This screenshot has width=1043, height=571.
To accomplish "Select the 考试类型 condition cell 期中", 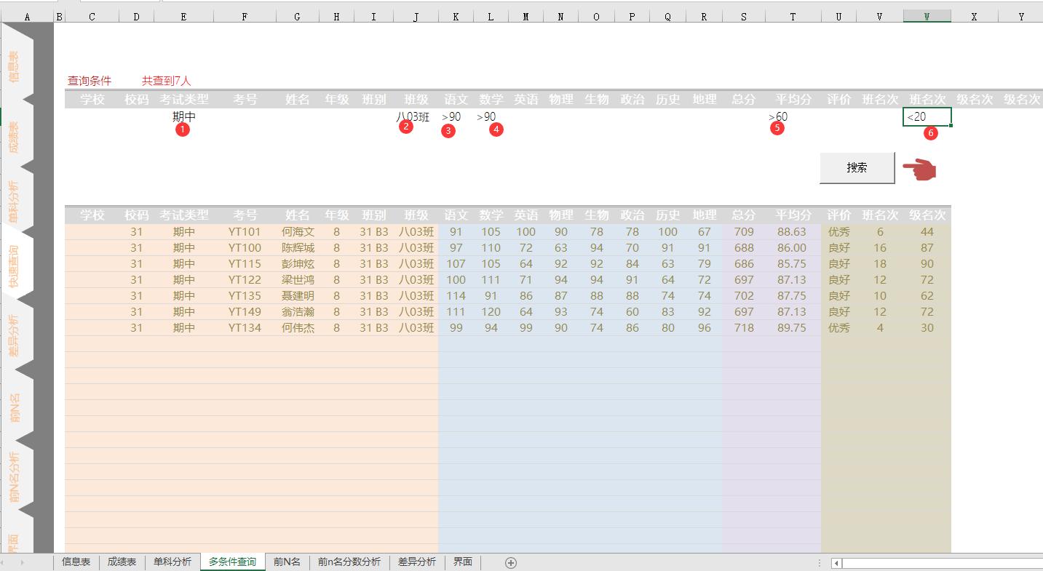I will pos(183,116).
